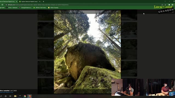Screen dimensions: 175x98
Task: Expand the tab search chevron
Action: pos(165,1)
